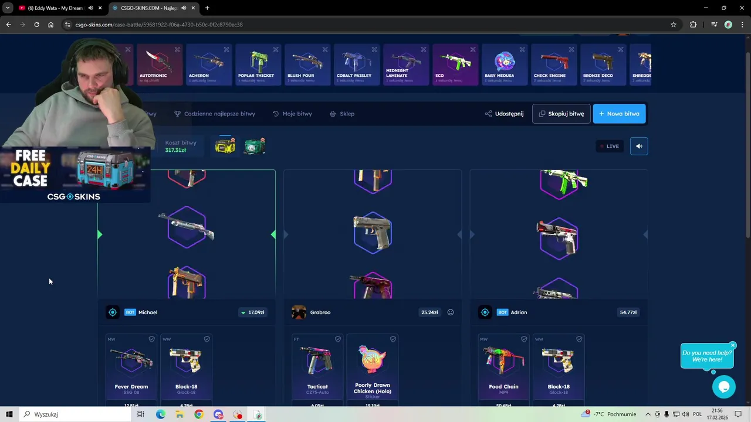The width and height of the screenshot is (751, 422).
Task: Open the tab search dropdown arrow
Action: click(x=7, y=8)
